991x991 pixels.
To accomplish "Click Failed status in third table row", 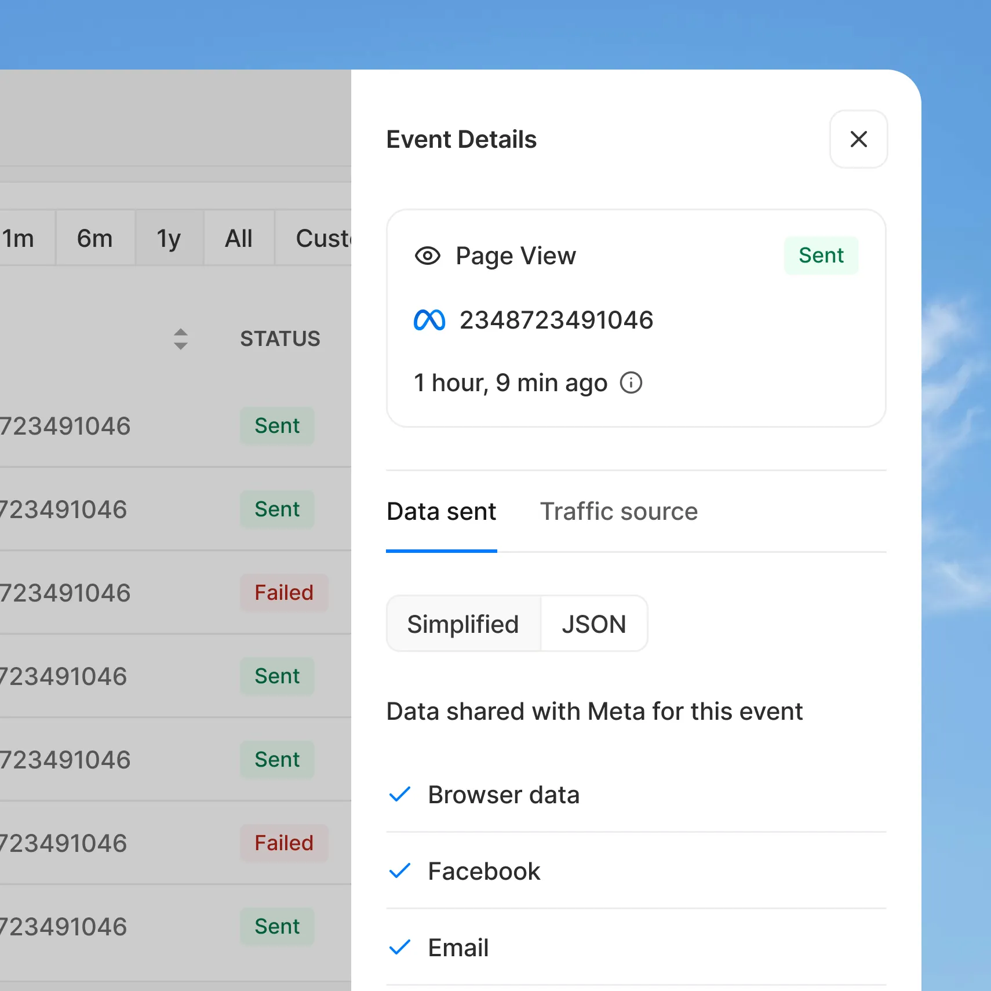I will [x=284, y=593].
